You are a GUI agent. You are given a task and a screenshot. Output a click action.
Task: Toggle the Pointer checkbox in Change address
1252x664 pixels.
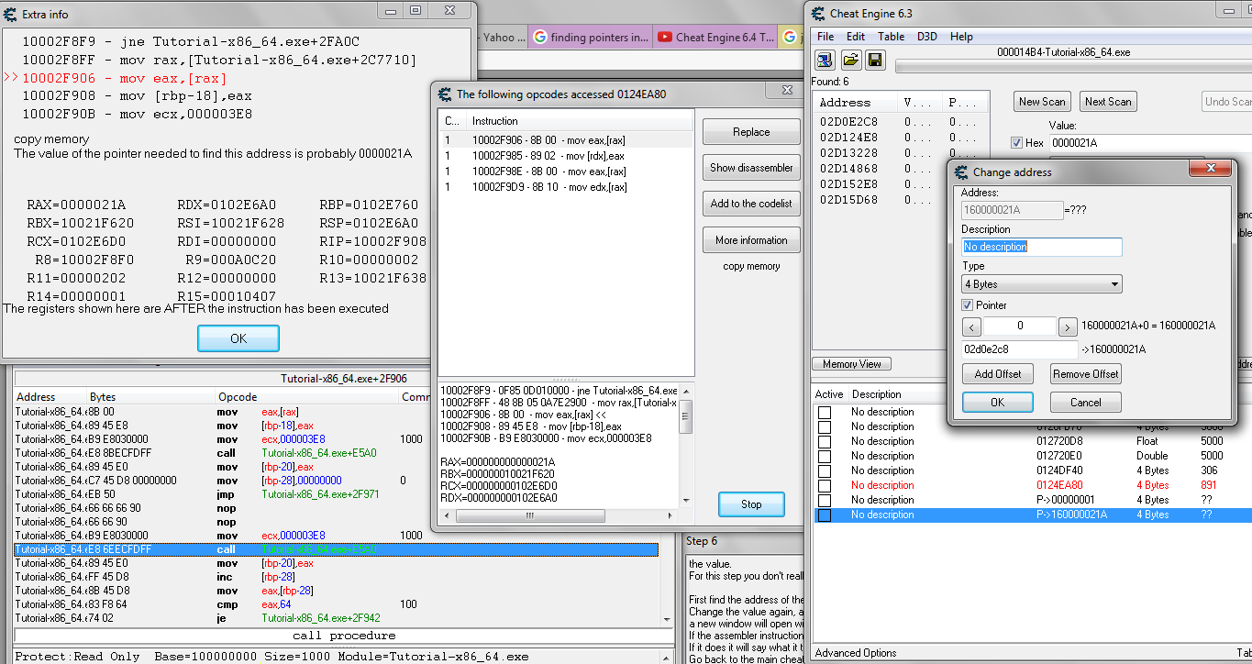coord(968,304)
